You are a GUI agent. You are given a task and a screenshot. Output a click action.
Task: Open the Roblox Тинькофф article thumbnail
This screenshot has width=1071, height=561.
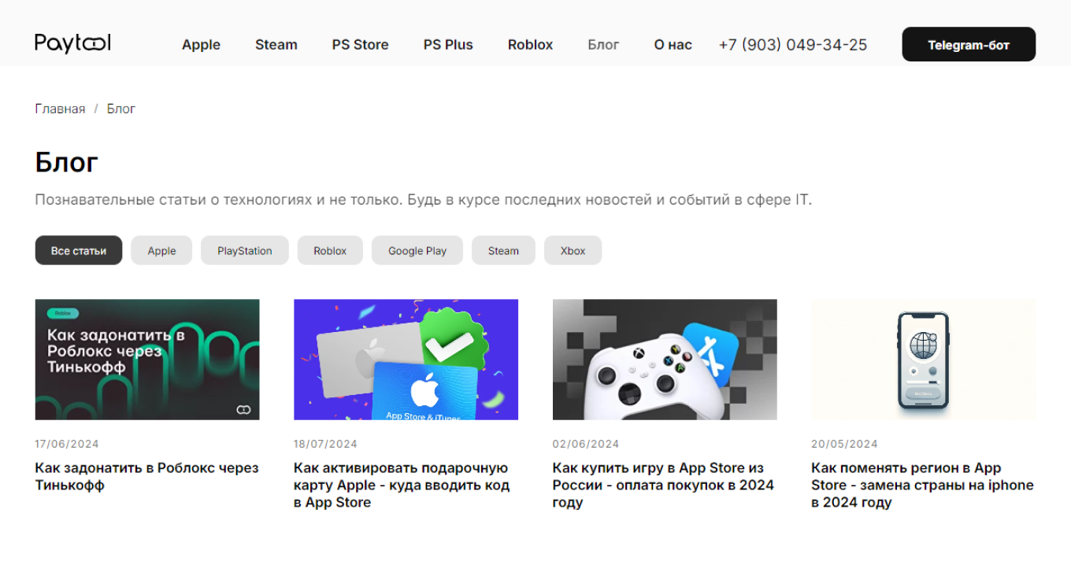tap(147, 360)
